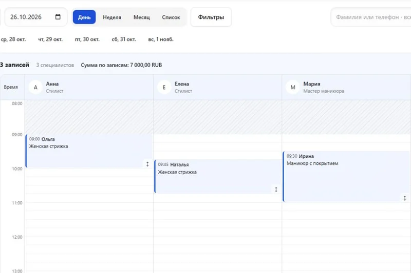Screen dimensions: 411x273
Task: Click Анна's avatar circle with letter A
Action: [x=35, y=87]
